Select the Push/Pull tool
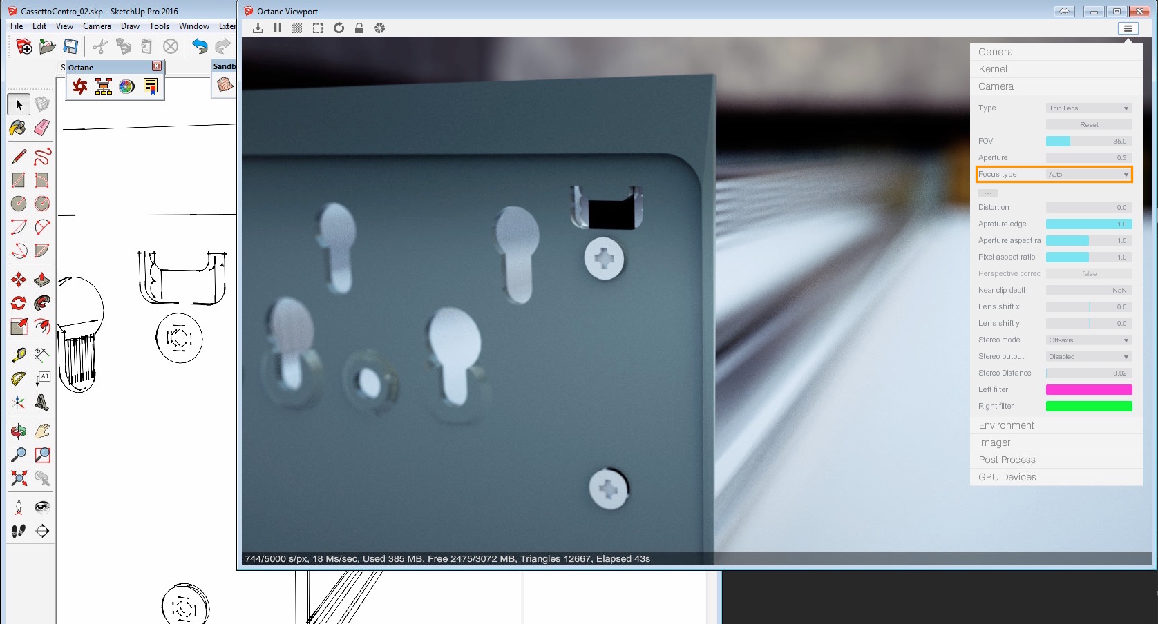Screen dimensions: 1158x624 click(x=42, y=280)
